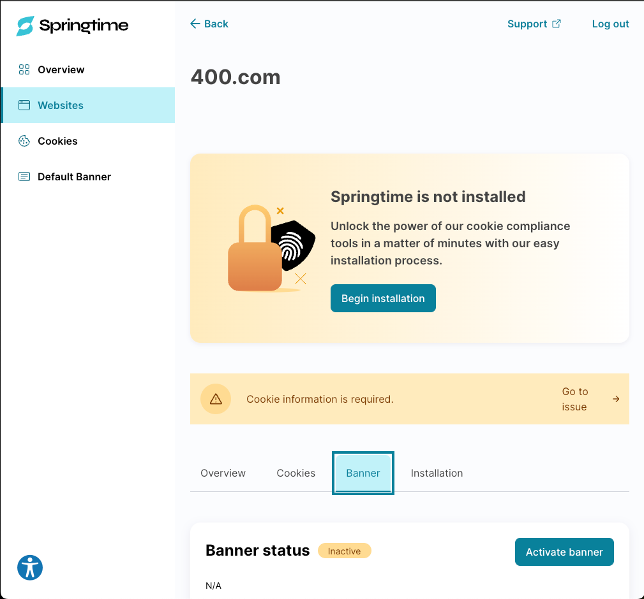
Task: Select the Overview grid icon in sidebar
Action: [24, 69]
